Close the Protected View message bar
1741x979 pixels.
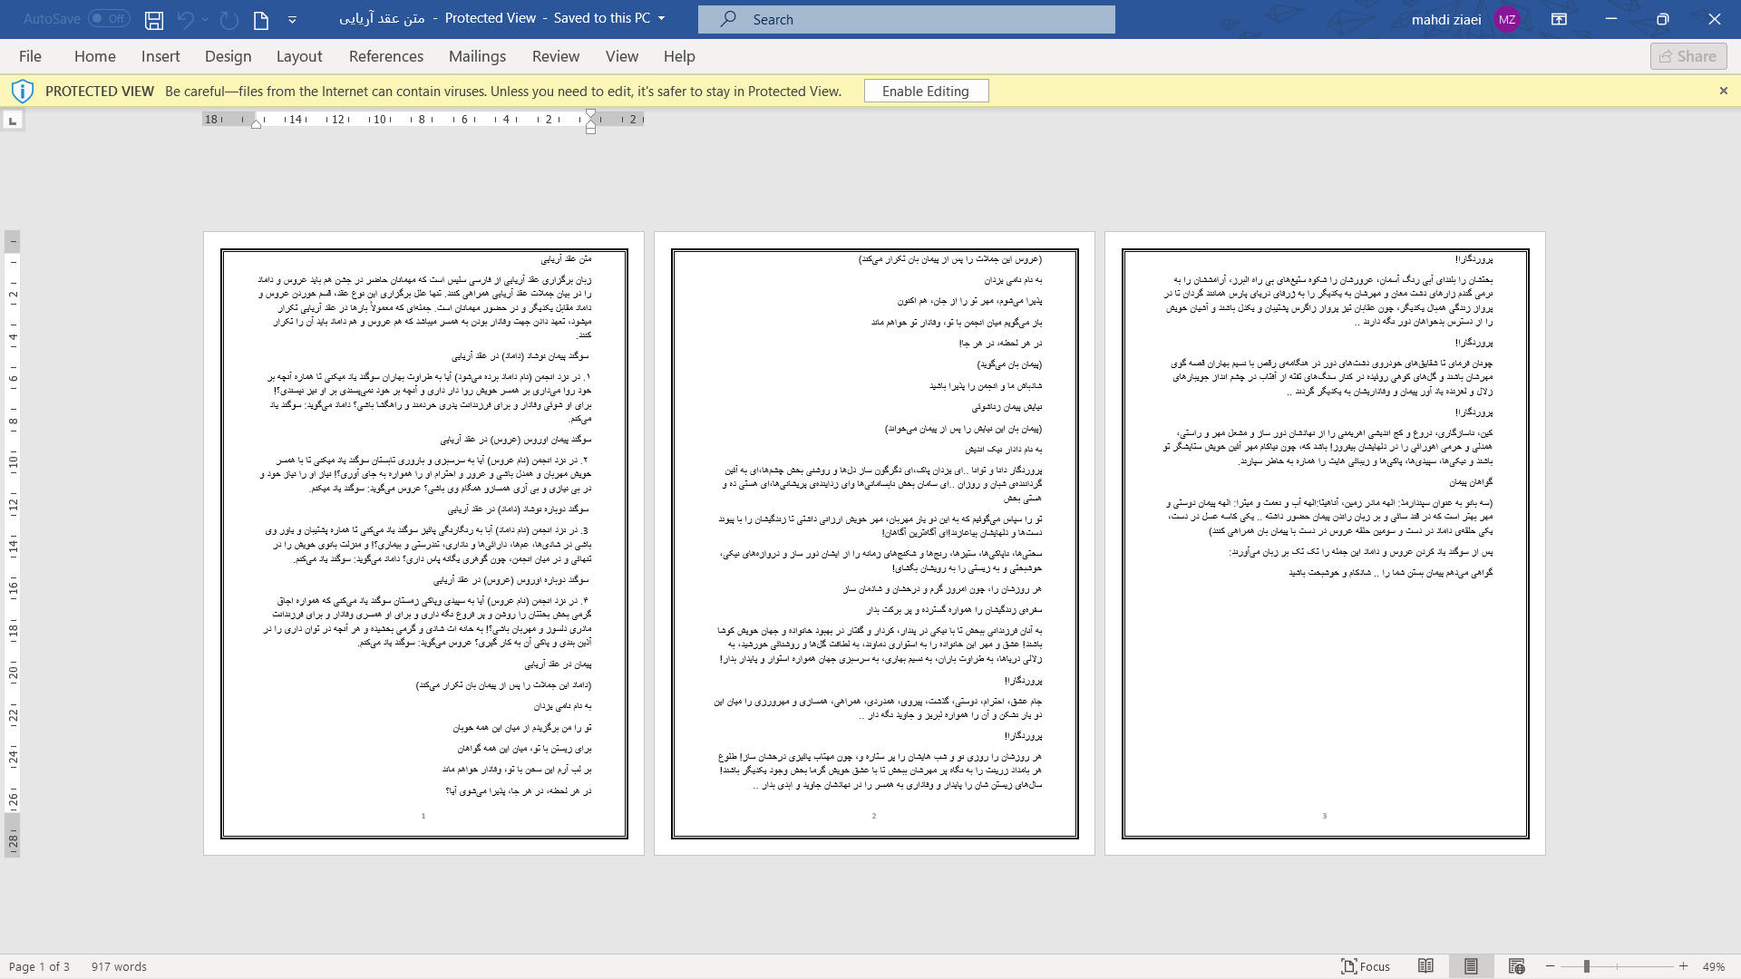click(1724, 91)
